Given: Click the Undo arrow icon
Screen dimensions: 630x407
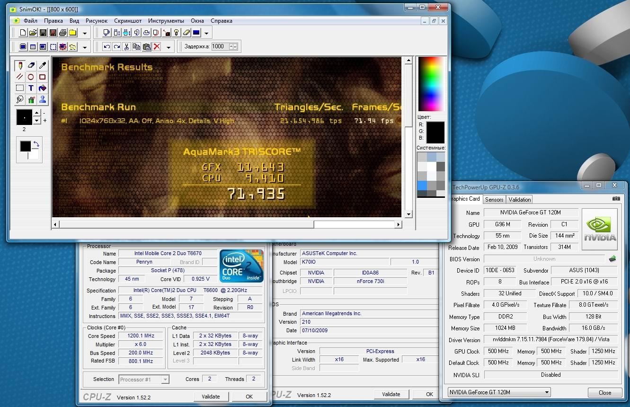Looking at the screenshot, I should click(x=106, y=46).
